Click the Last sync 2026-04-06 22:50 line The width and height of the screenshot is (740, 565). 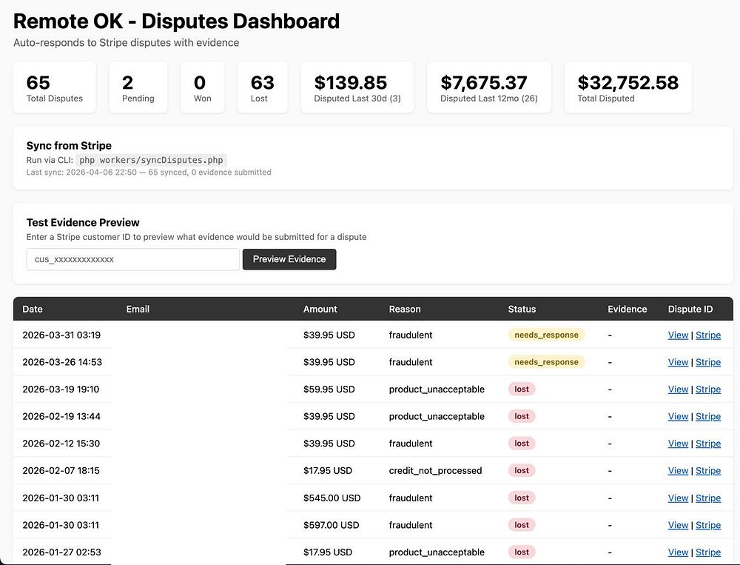point(149,173)
